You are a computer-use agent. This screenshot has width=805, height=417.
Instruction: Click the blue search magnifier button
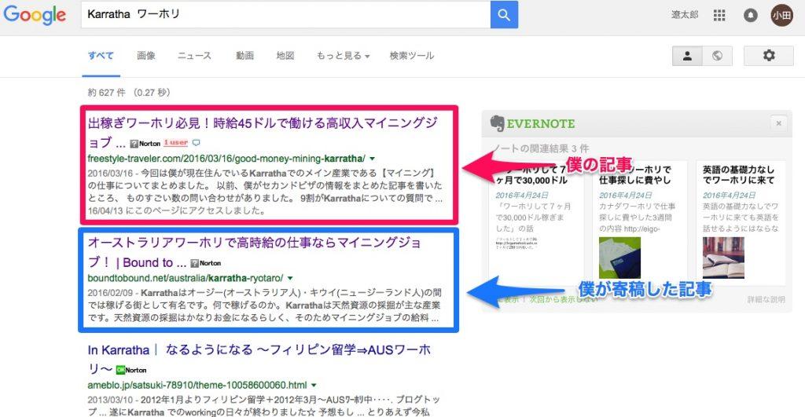(504, 14)
